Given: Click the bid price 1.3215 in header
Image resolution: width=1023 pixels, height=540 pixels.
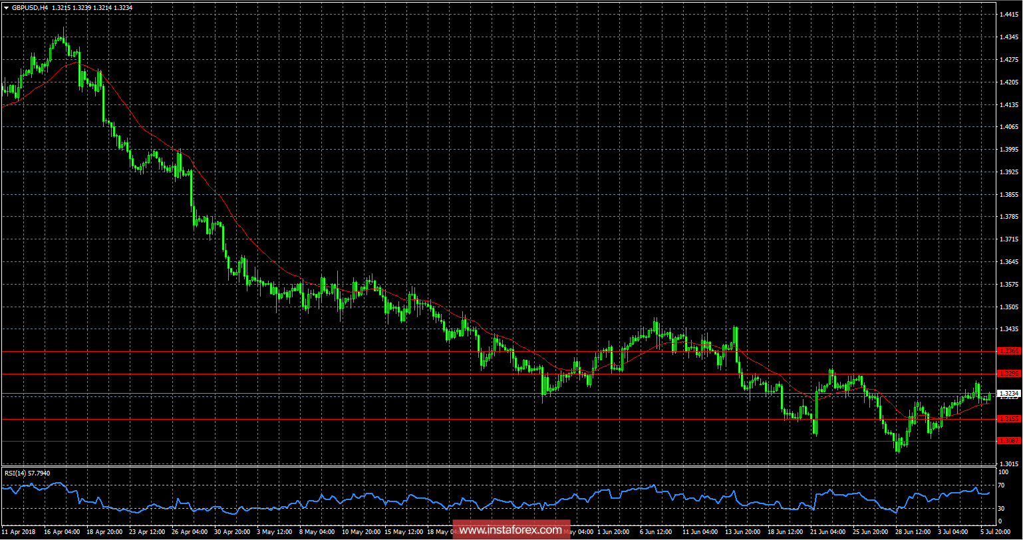Looking at the screenshot, I should click(x=62, y=7).
